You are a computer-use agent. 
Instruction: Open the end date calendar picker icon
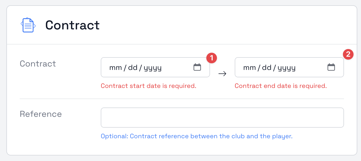[x=331, y=67]
